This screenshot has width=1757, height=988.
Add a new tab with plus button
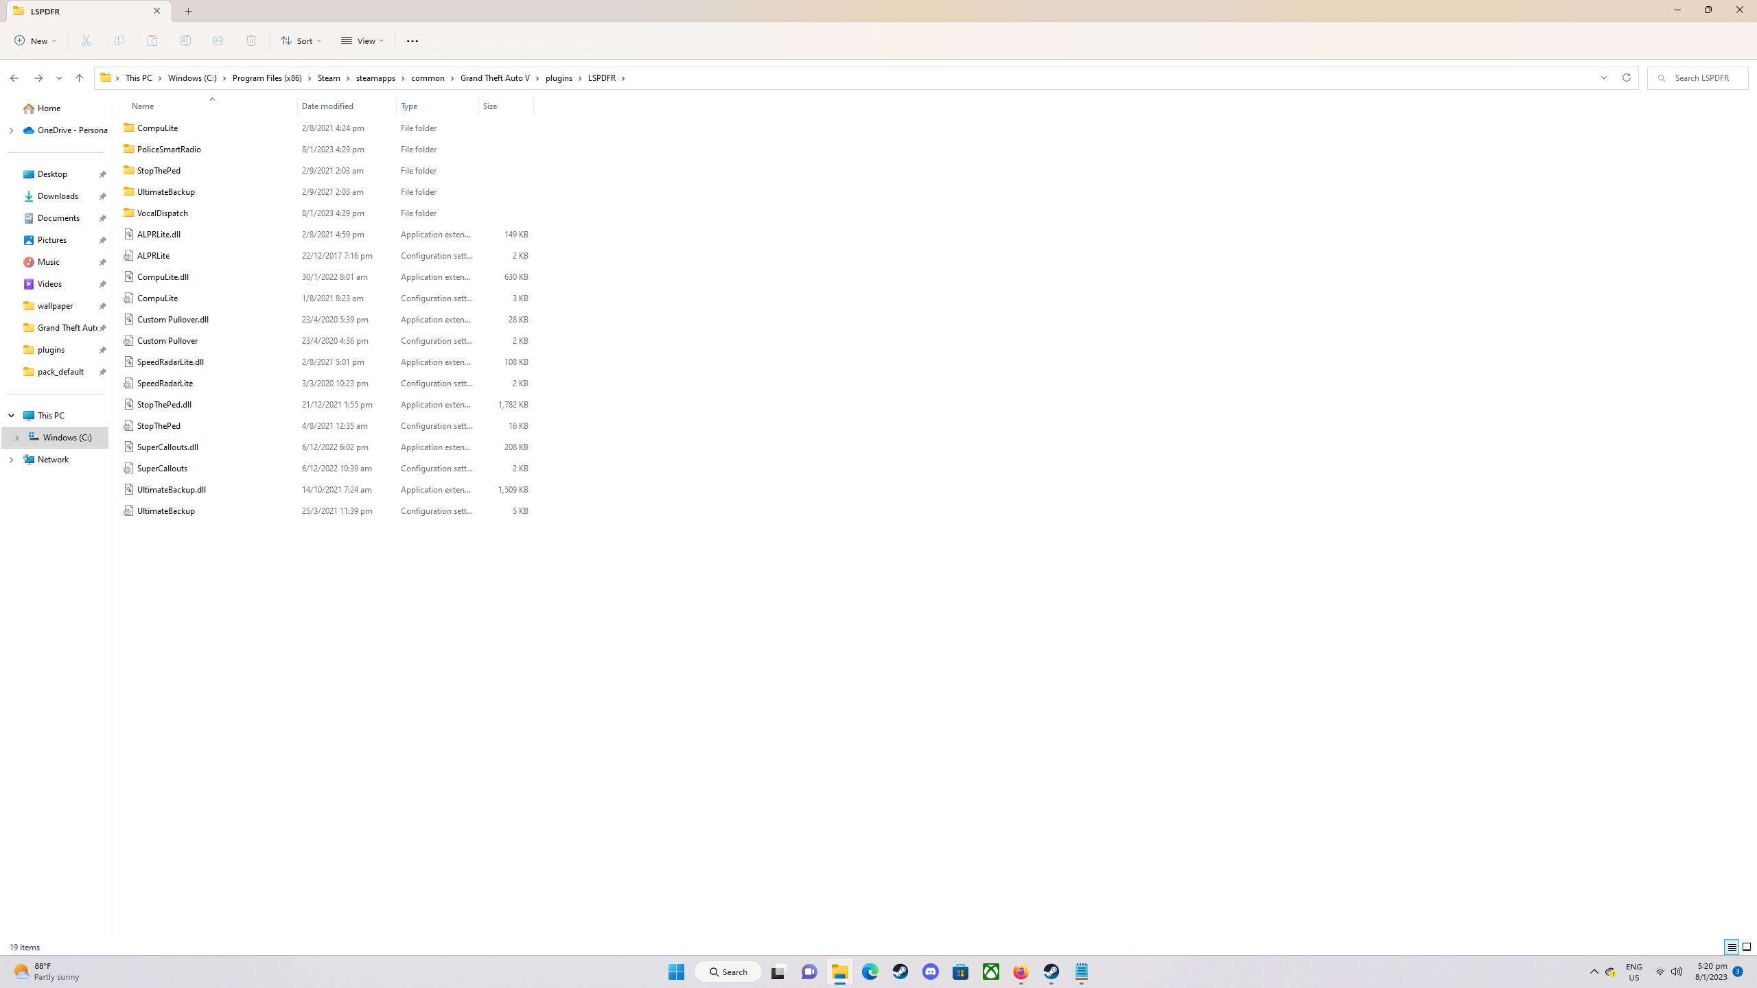(189, 11)
